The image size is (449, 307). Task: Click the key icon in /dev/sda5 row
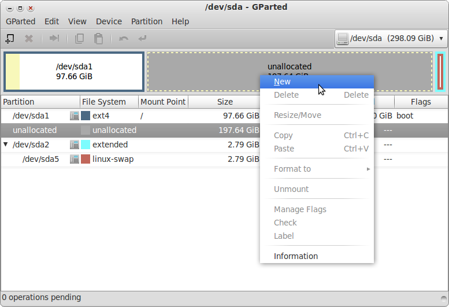(x=75, y=159)
